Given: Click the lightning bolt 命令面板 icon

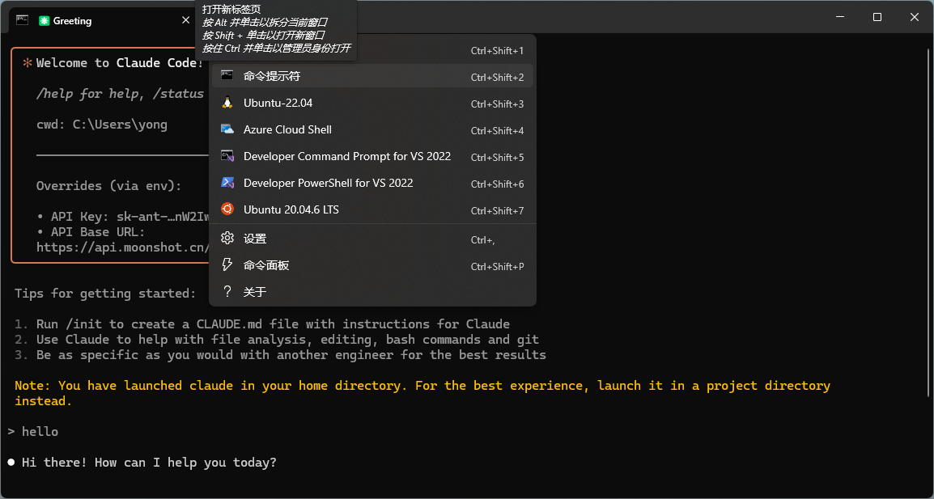Looking at the screenshot, I should click(227, 265).
